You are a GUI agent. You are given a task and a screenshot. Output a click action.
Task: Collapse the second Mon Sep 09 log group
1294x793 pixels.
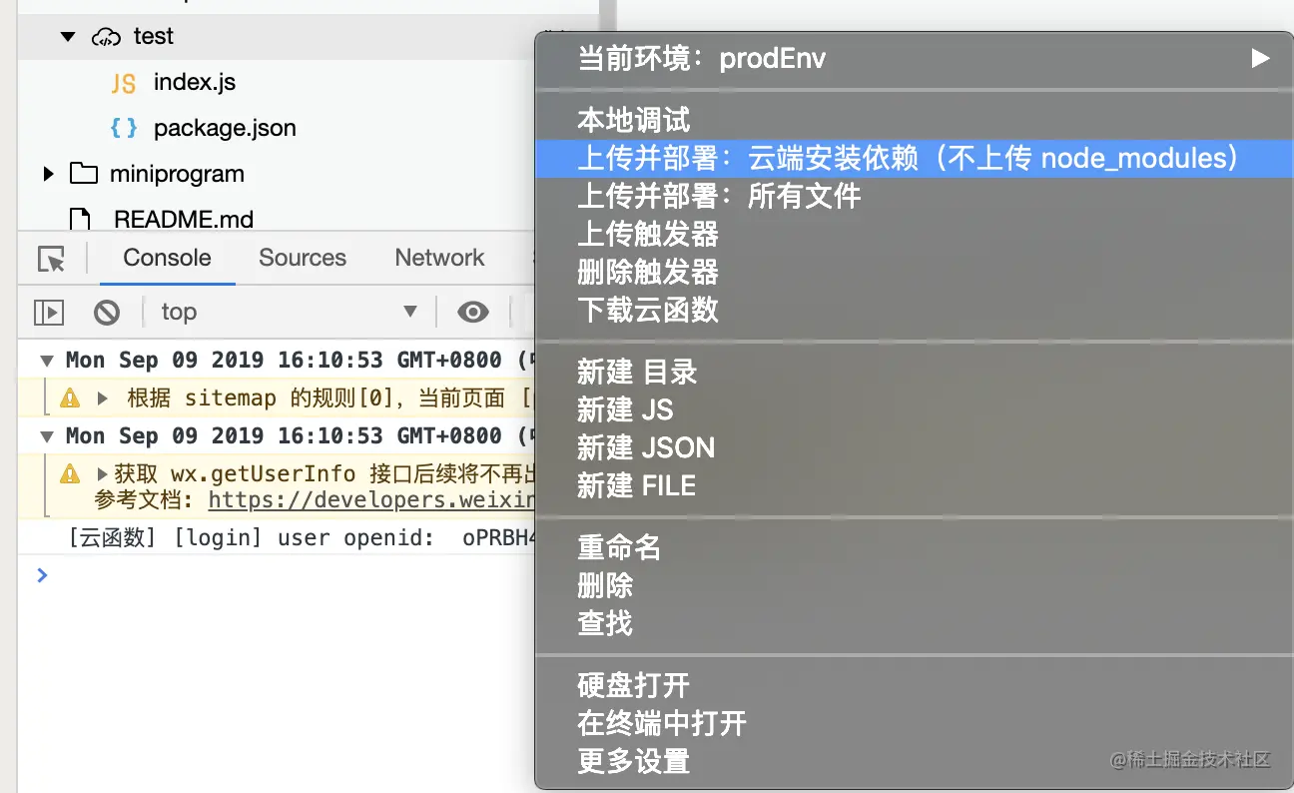(47, 436)
